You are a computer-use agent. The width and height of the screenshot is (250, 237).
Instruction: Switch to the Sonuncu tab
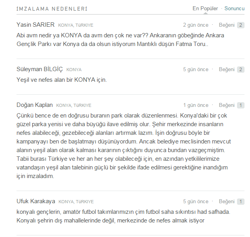(x=235, y=8)
